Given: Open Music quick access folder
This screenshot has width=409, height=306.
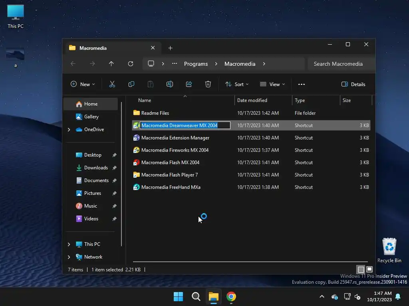Looking at the screenshot, I should click(x=90, y=206).
